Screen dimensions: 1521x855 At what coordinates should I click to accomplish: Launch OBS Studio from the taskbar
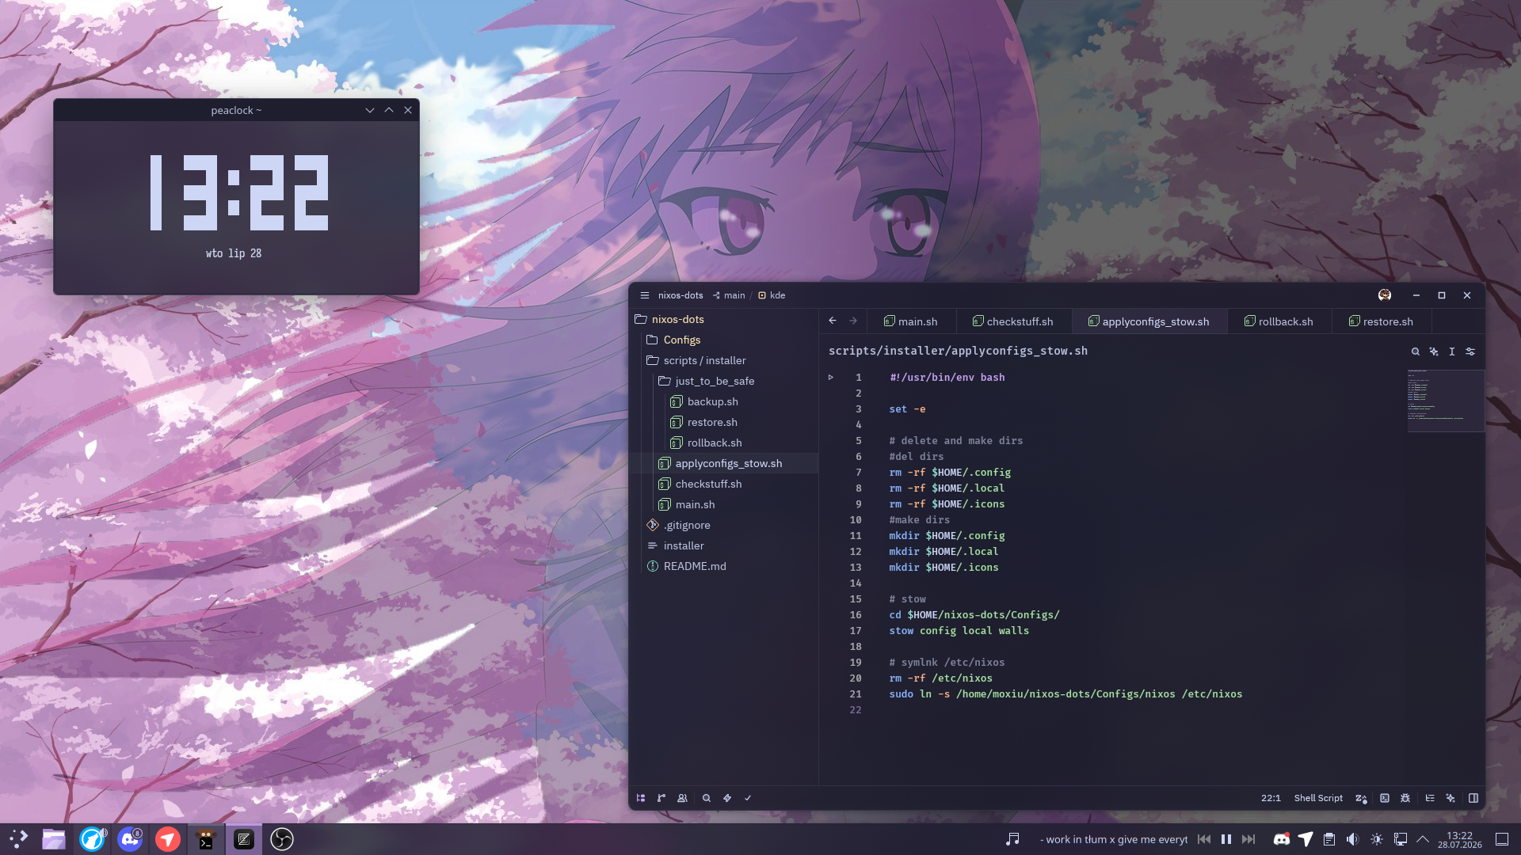point(282,839)
